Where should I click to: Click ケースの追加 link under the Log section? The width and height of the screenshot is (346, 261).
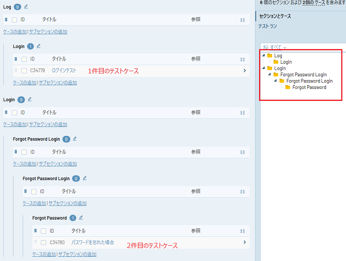coord(15,32)
